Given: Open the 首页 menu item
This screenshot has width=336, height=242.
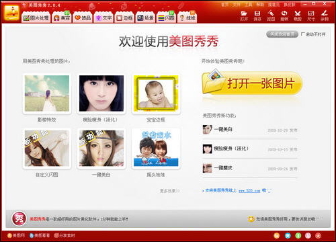Looking at the screenshot, I should [x=224, y=5].
